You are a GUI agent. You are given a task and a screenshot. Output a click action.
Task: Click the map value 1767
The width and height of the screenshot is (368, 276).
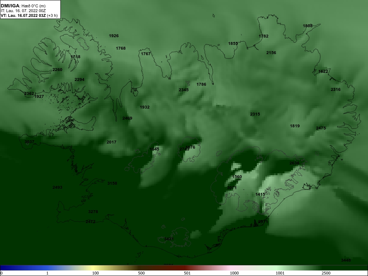point(146,54)
